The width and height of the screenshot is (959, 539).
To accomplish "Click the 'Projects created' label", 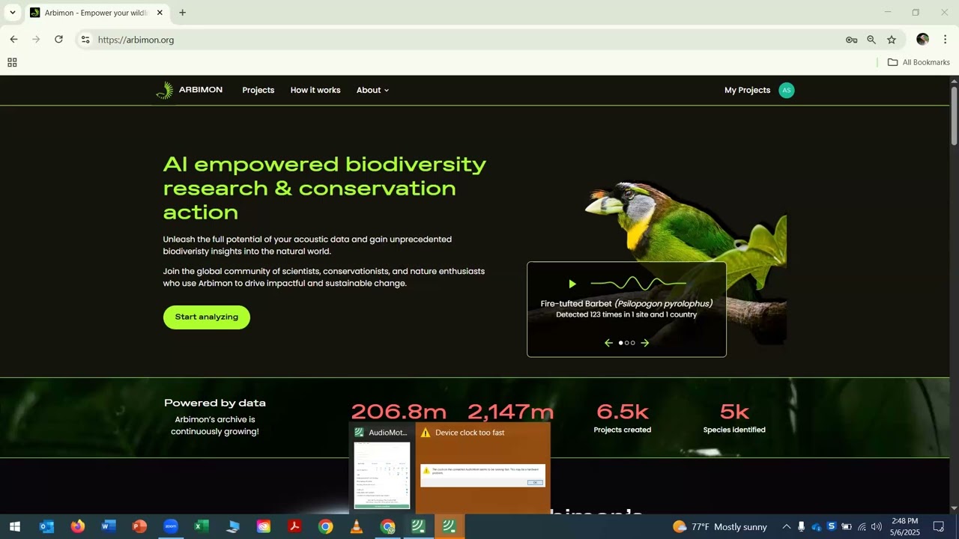I will [622, 430].
